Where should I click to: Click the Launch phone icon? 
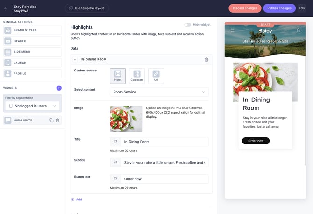8,63
